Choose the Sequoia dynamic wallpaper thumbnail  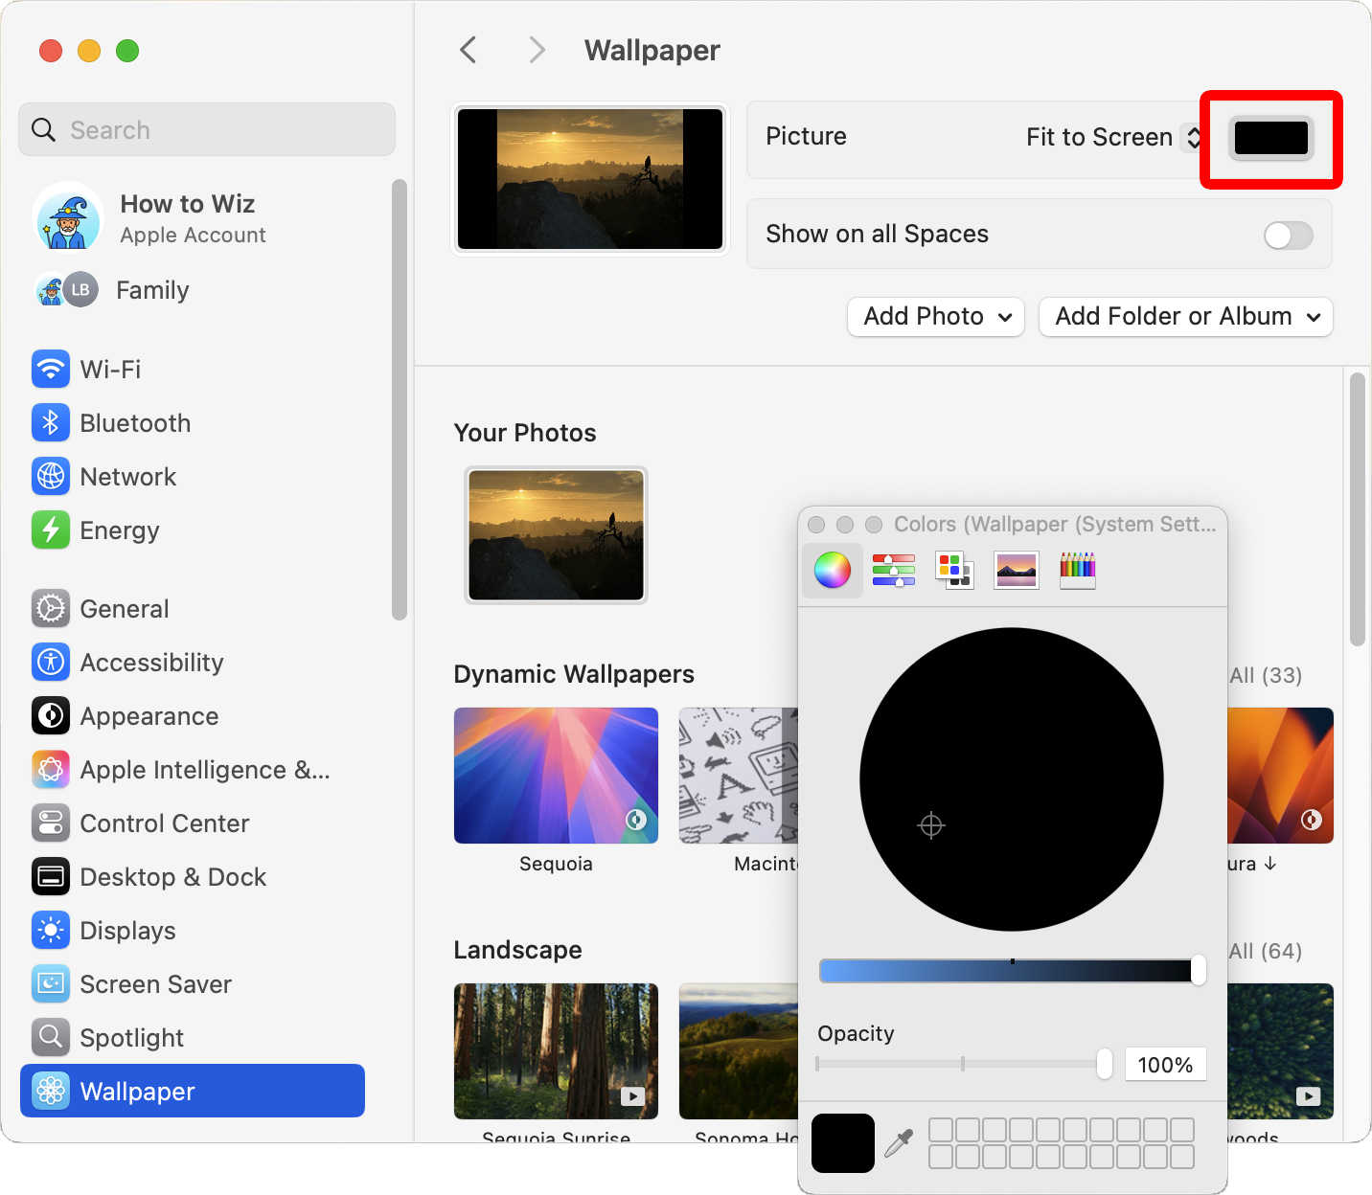click(x=556, y=776)
